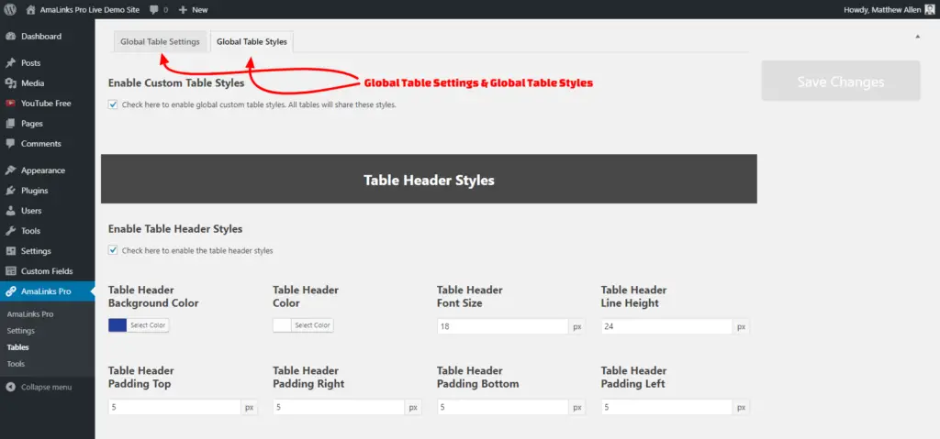
Task: Toggle Enable Table Header Styles checkbox
Action: [x=113, y=250]
